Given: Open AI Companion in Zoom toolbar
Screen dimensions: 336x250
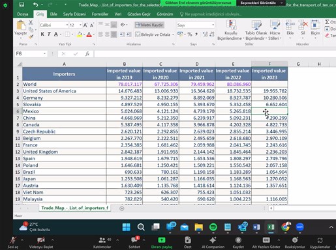Looking at the screenshot, I should 213,243.
